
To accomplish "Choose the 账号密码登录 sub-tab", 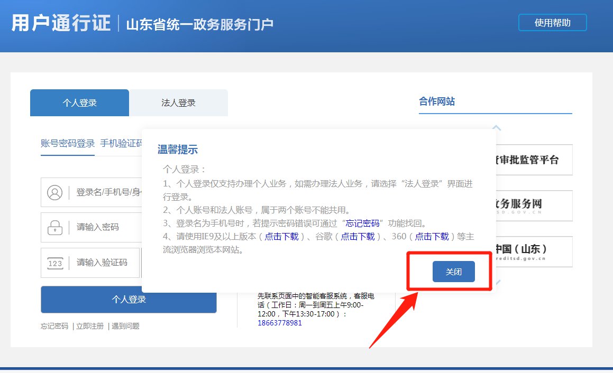I will coord(68,143).
